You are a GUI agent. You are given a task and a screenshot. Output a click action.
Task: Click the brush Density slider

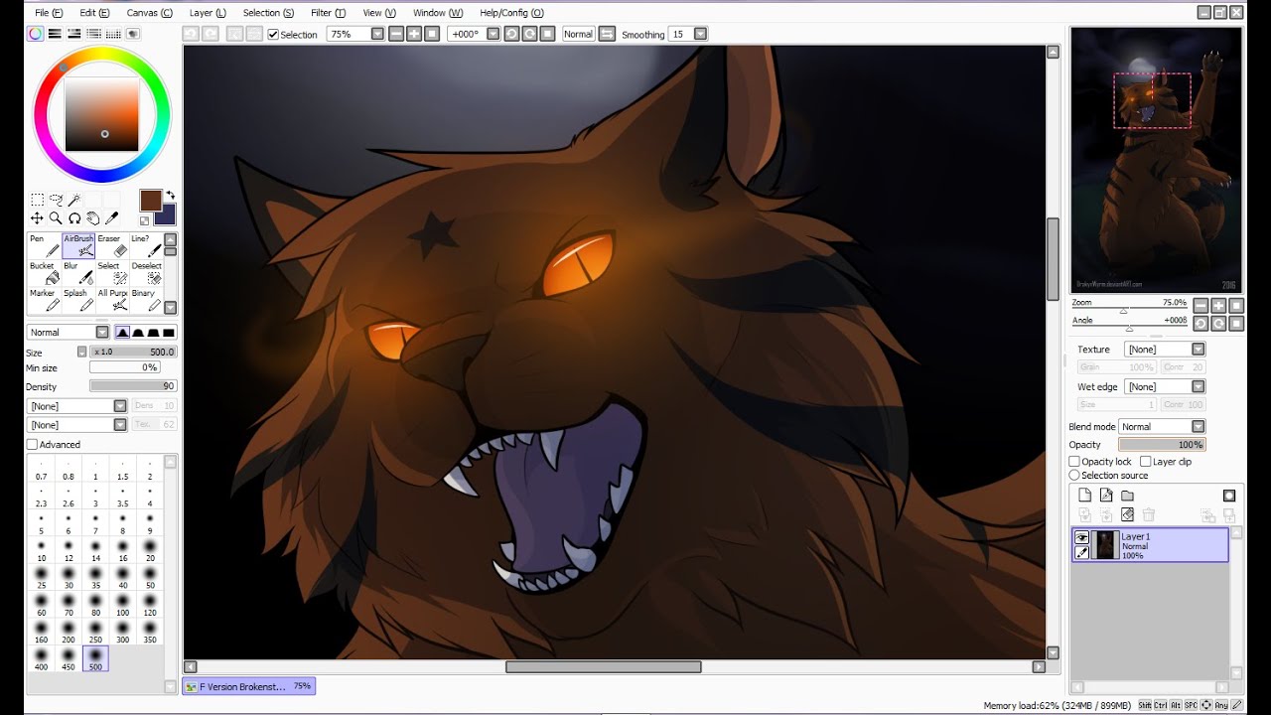coord(133,386)
